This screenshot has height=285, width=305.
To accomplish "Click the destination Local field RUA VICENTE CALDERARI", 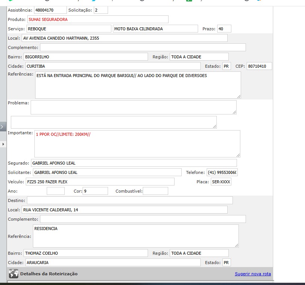I will [124, 210].
